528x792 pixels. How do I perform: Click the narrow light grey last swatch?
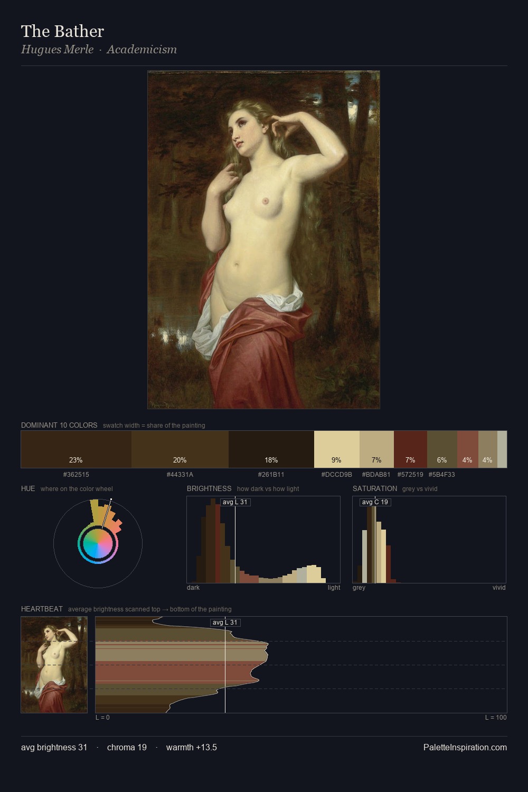coord(502,449)
